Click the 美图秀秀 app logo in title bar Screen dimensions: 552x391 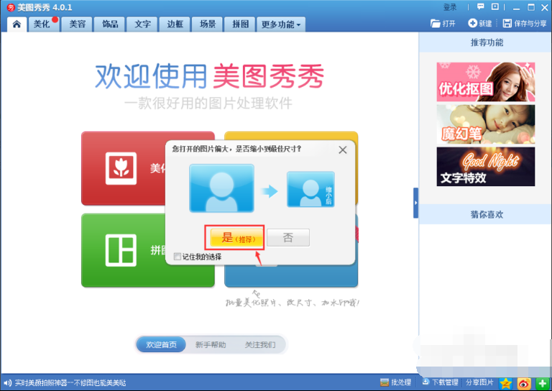tap(11, 7)
